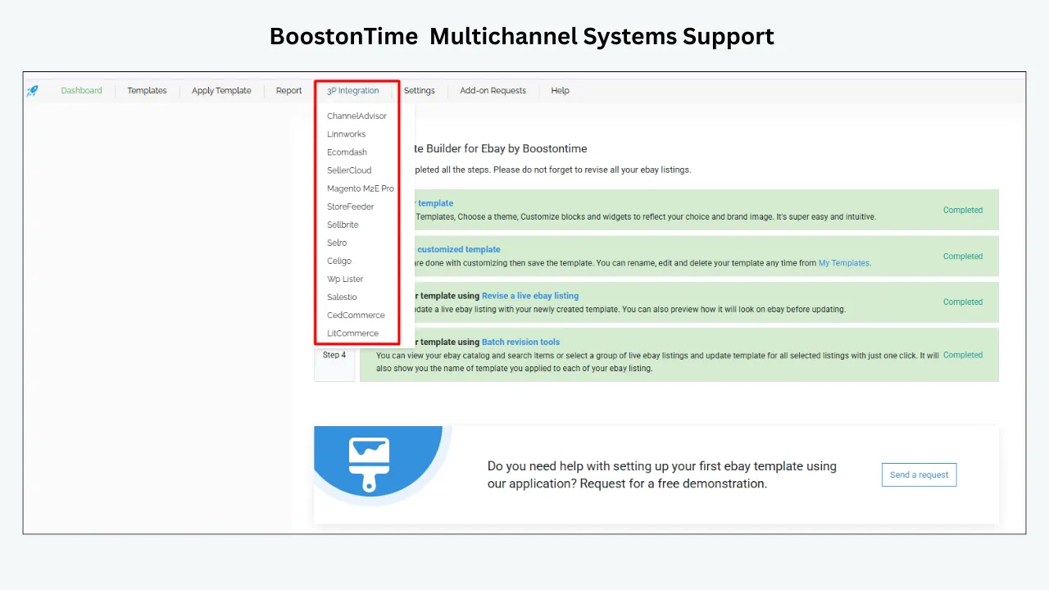Open the Templates menu
The width and height of the screenshot is (1049, 590).
click(x=147, y=91)
